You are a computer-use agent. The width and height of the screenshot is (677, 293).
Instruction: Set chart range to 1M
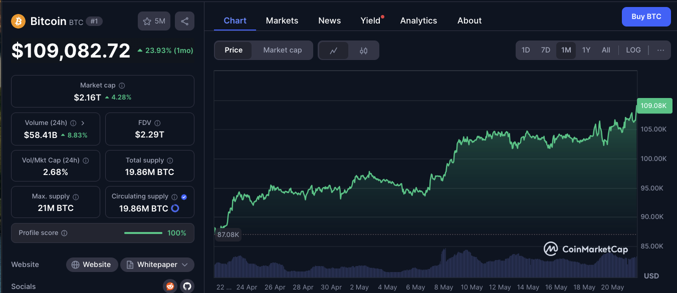566,50
